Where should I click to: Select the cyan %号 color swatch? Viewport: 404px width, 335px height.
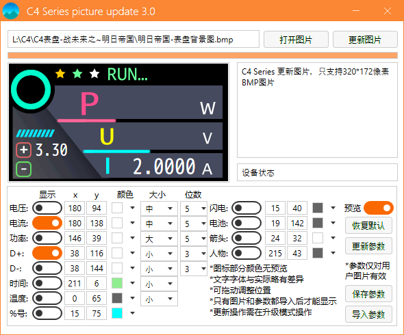click(117, 313)
